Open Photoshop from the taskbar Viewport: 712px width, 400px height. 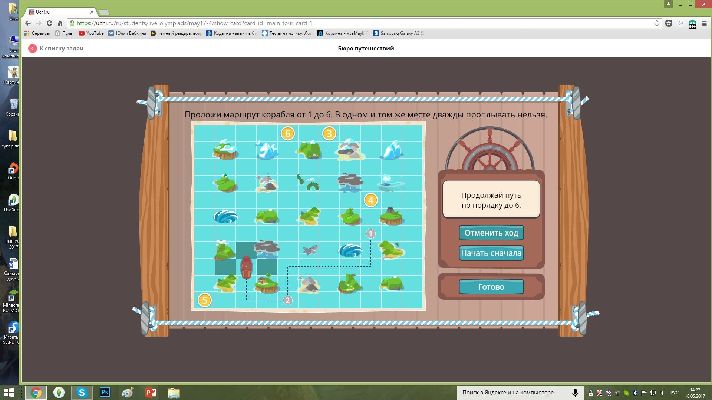[x=105, y=392]
